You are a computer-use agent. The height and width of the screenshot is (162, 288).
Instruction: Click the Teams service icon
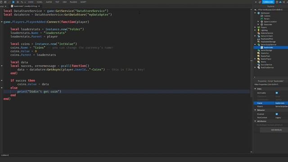[259, 62]
